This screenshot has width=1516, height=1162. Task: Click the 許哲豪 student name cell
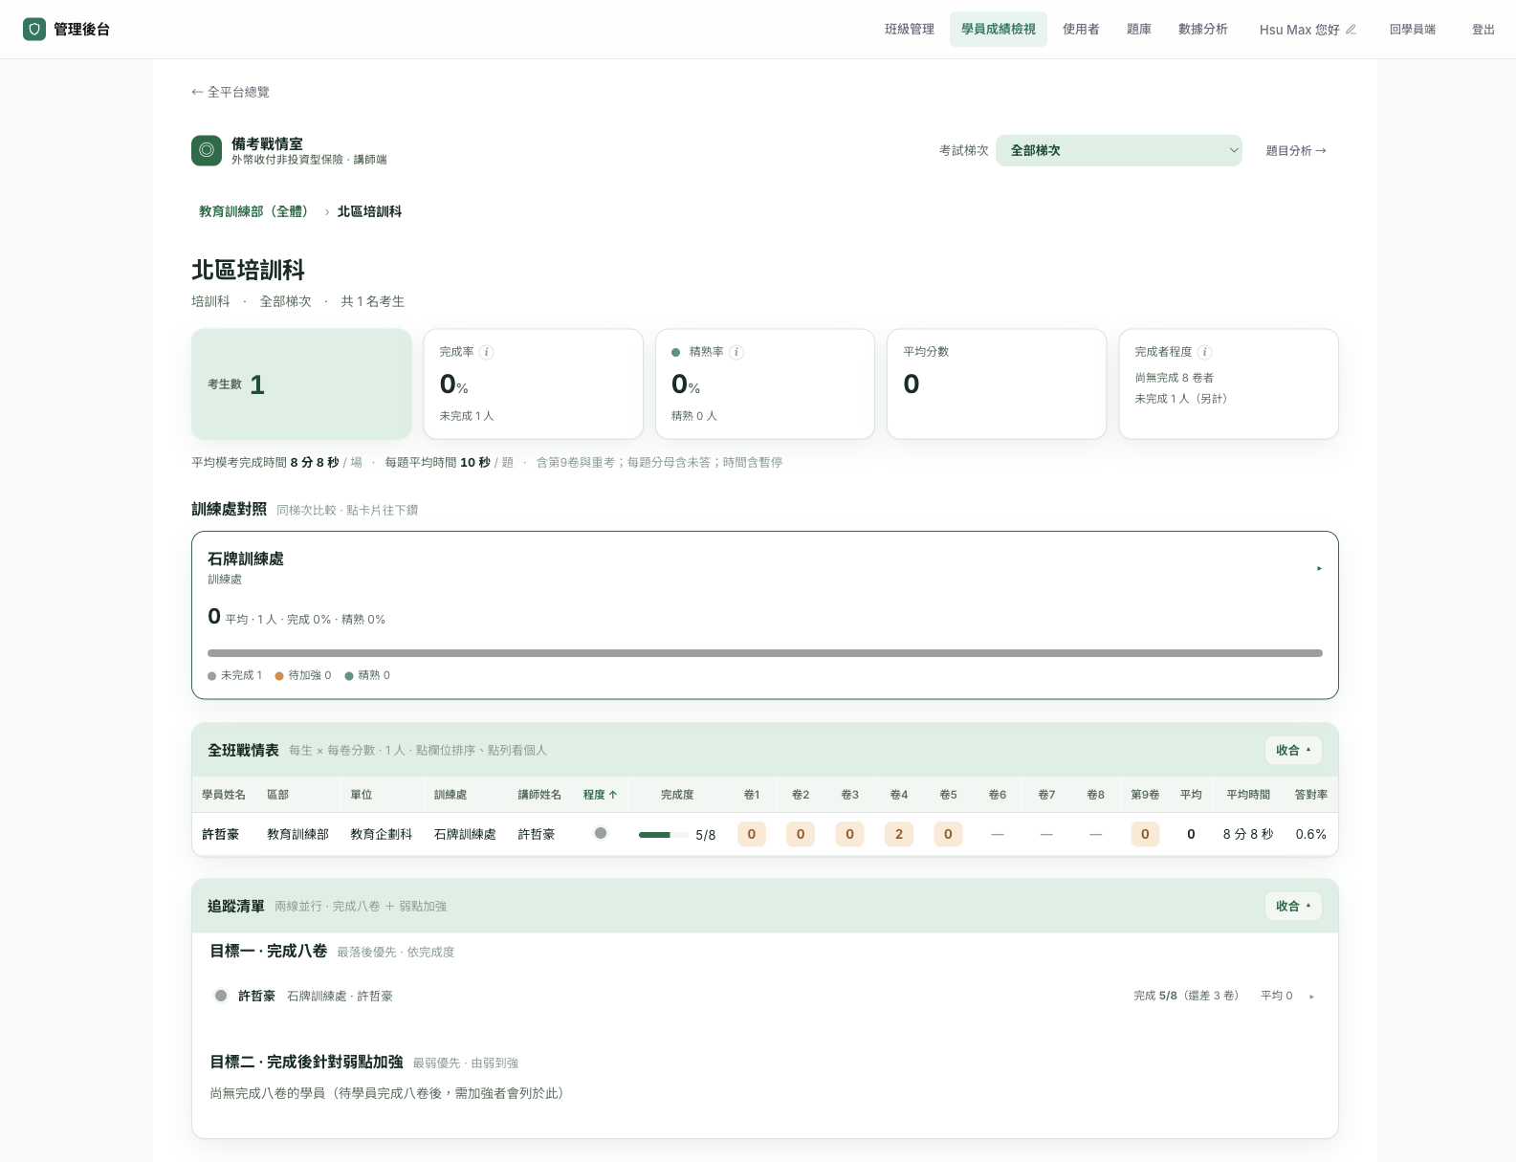221,834
